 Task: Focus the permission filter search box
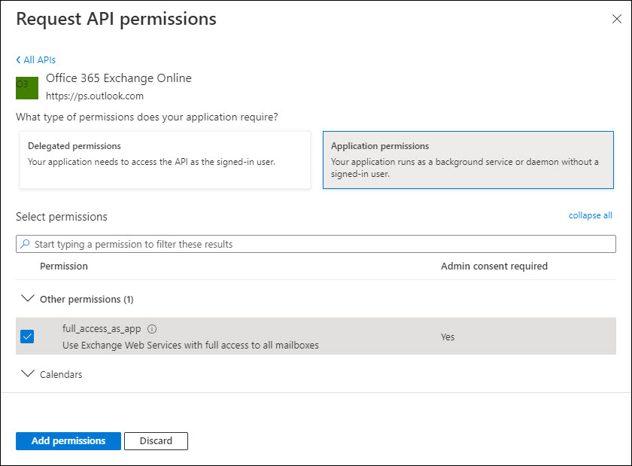316,244
